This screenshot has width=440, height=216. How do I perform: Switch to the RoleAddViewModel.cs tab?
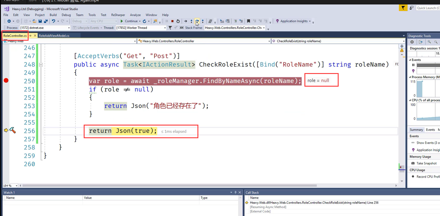[x=54, y=36]
